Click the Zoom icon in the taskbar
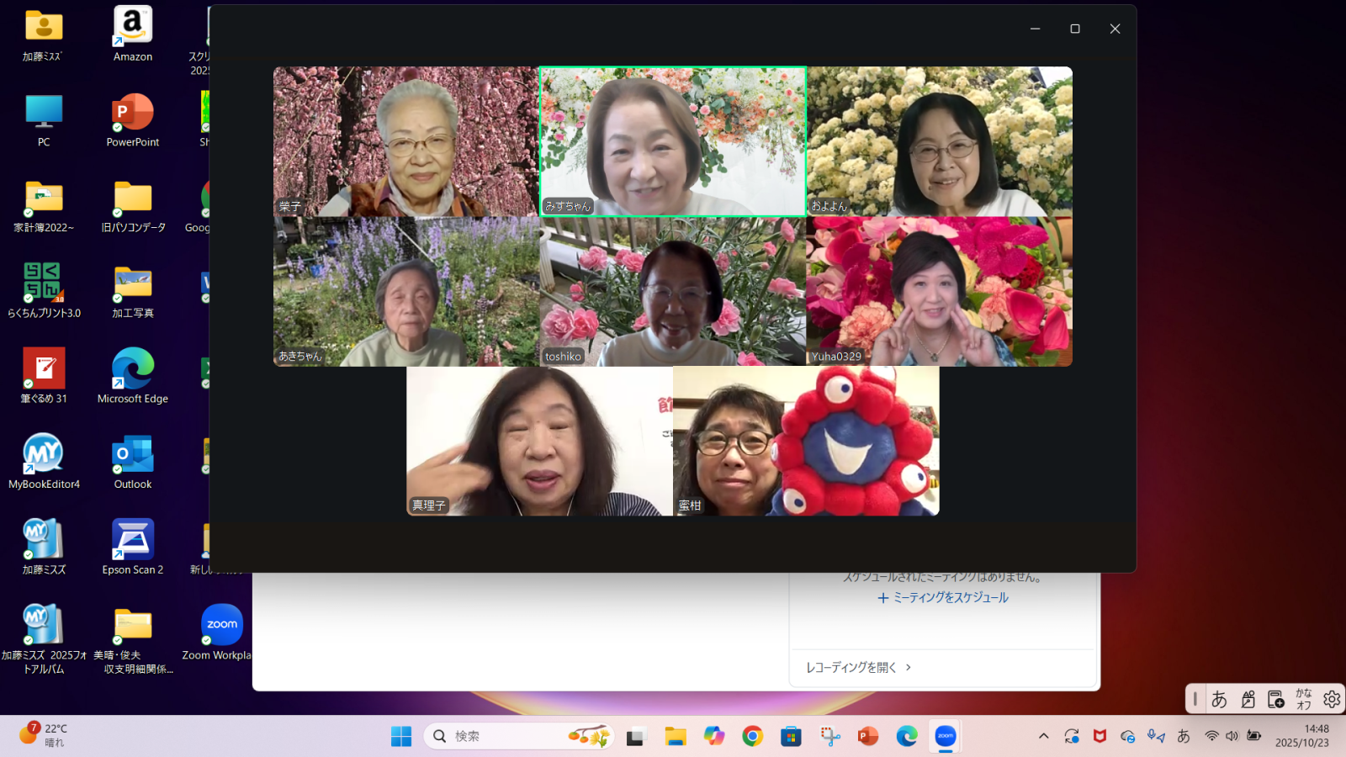Screen dimensions: 1346x757 (946, 736)
